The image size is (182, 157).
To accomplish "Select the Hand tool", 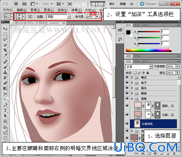I will (5, 138).
